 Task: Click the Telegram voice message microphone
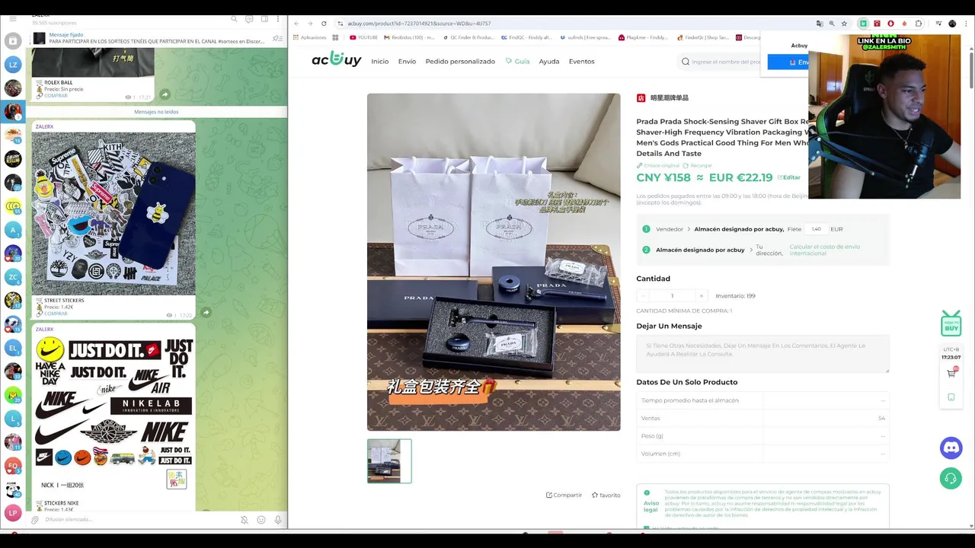point(278,520)
